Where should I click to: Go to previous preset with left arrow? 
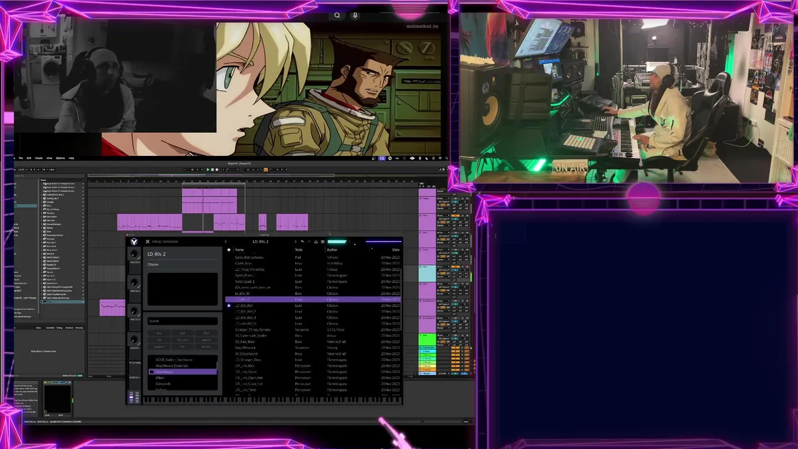tap(226, 241)
